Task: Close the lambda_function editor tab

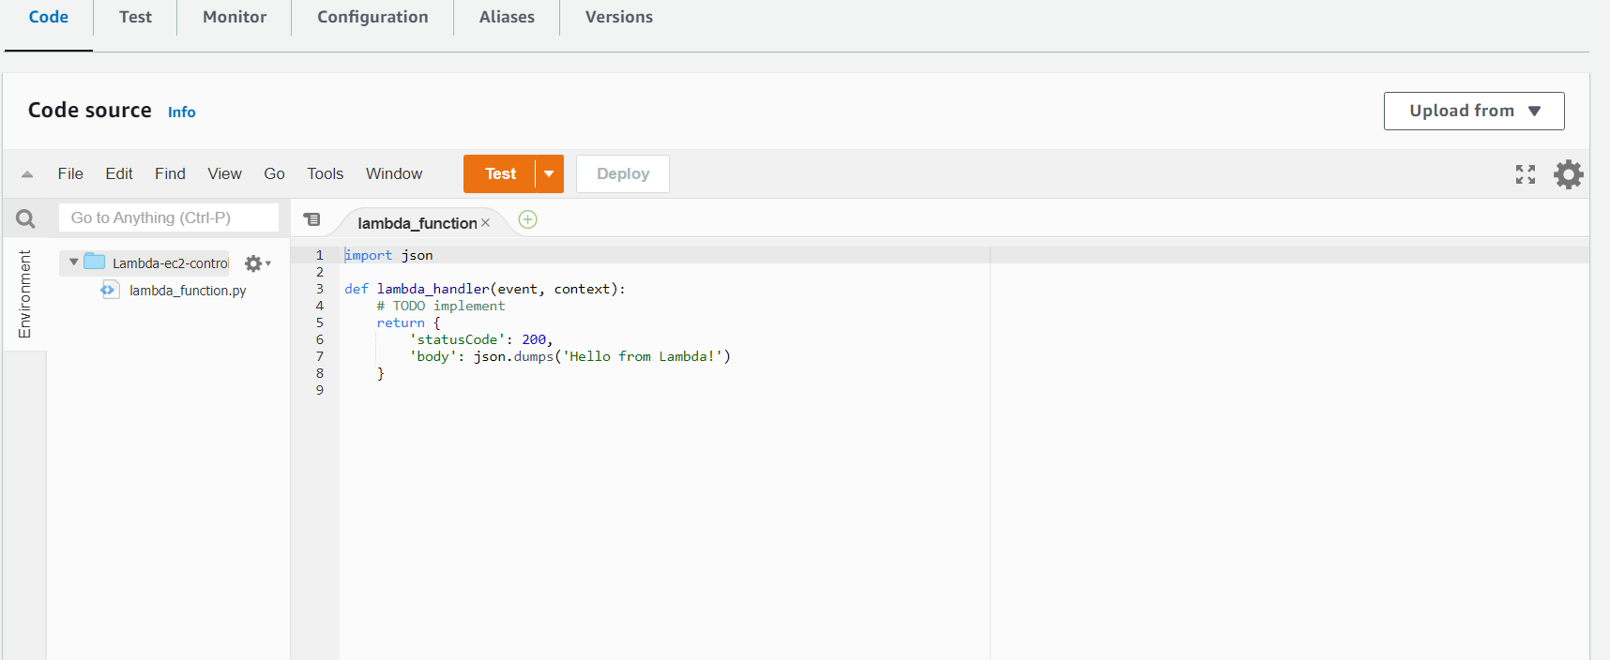Action: (x=486, y=223)
